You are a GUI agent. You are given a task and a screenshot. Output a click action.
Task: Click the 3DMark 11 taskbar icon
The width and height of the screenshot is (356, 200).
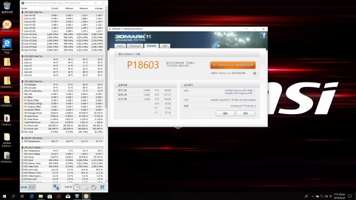[86, 197]
